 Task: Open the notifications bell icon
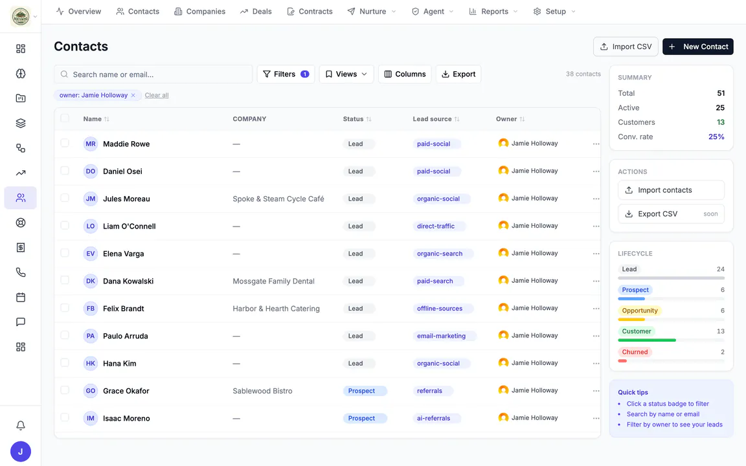(x=21, y=425)
